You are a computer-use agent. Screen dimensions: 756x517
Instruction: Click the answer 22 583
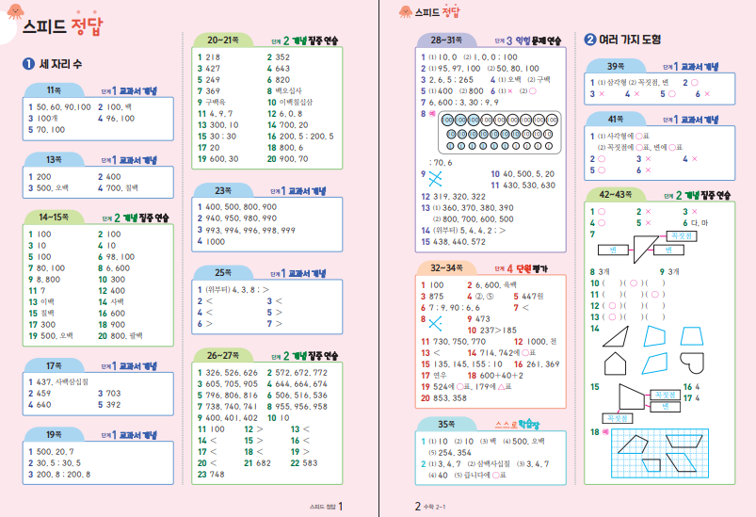(x=304, y=463)
